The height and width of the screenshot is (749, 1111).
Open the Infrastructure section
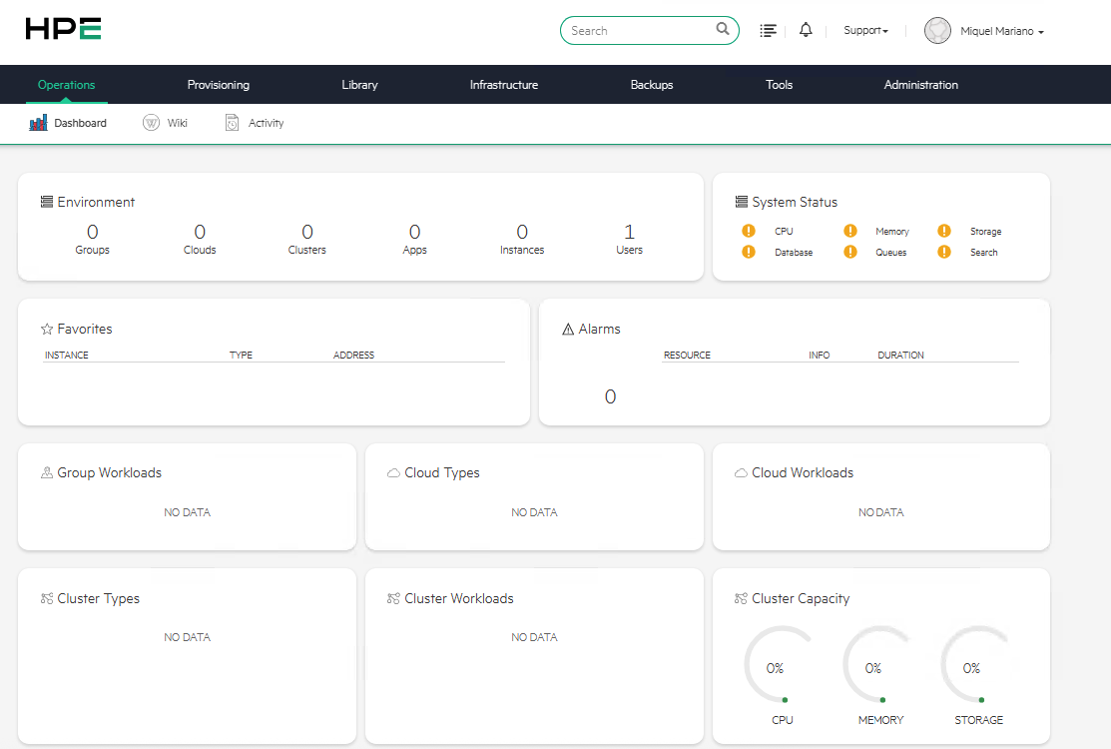pyautogui.click(x=503, y=85)
